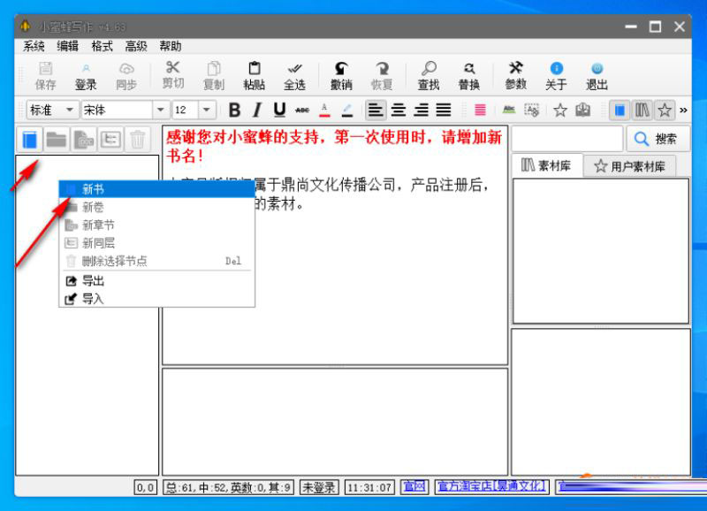Screen dimensions: 707x511
Task: Toggle Italic formatting button
Action: tap(257, 110)
